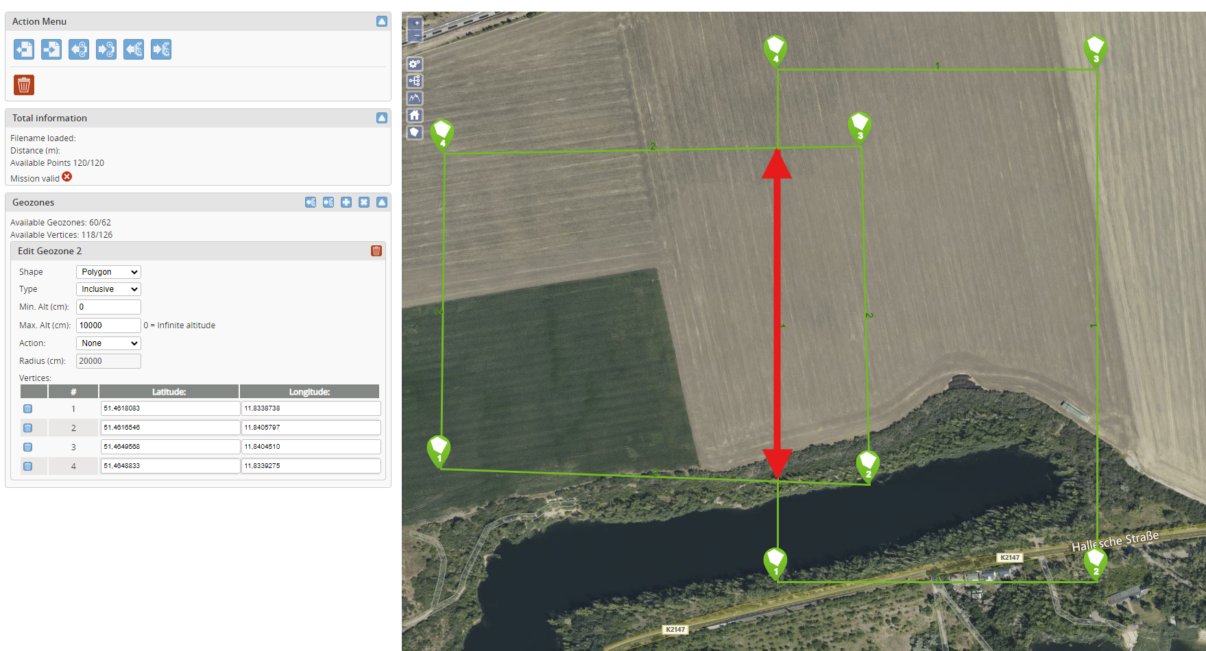
Task: Open the multi-mission tree icon on map
Action: tap(415, 81)
